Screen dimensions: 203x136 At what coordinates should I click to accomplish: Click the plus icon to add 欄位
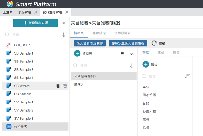[x=146, y=64]
